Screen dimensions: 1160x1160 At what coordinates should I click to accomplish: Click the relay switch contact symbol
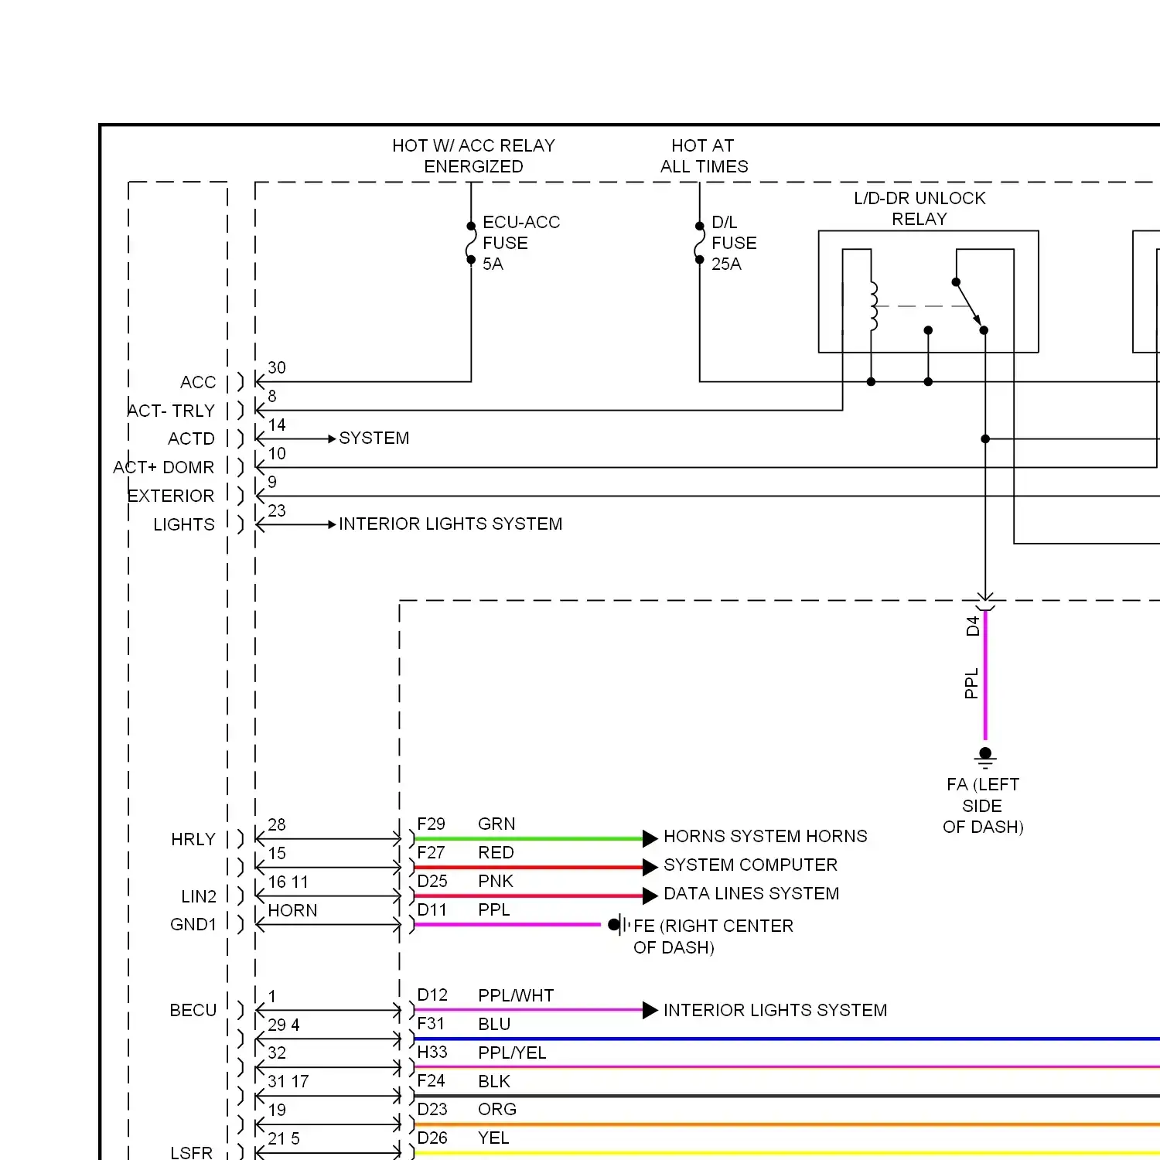[x=969, y=305]
